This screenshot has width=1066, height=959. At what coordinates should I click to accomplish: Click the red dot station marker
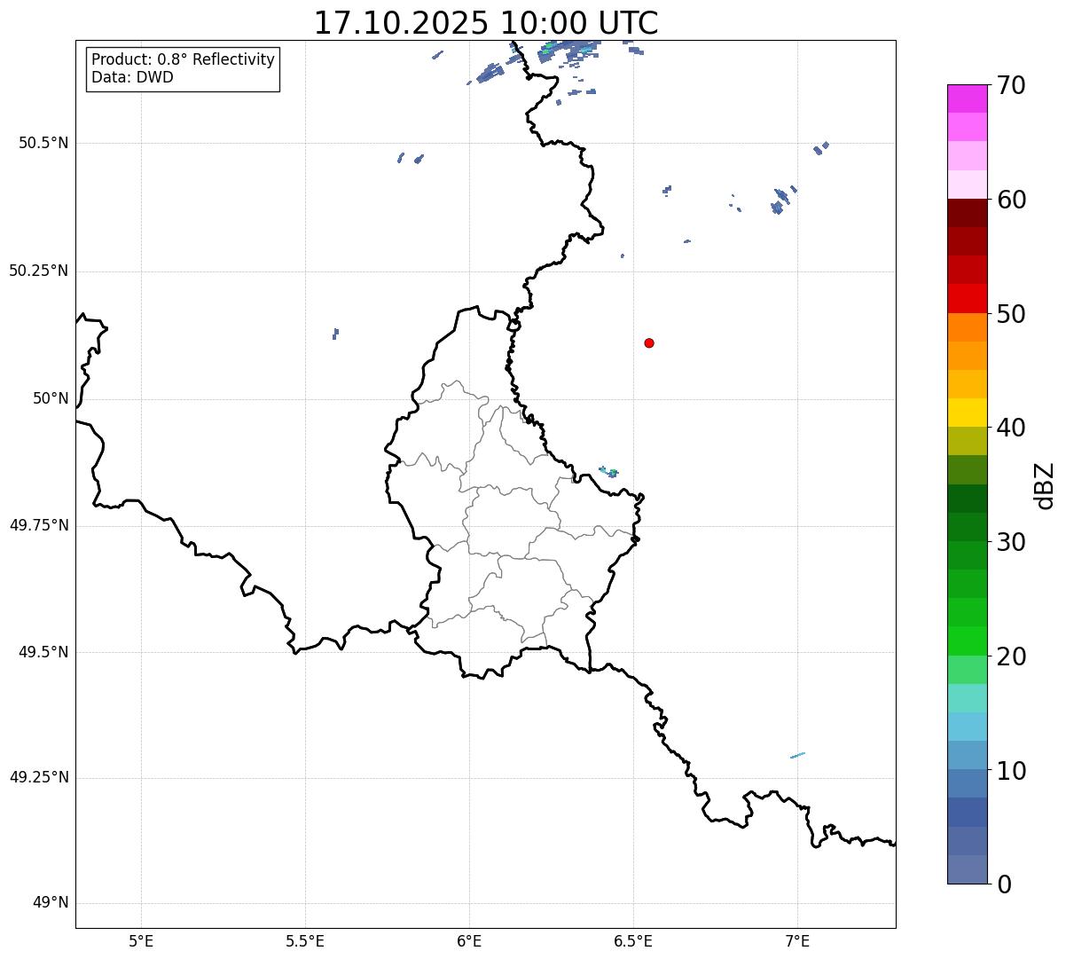(649, 342)
